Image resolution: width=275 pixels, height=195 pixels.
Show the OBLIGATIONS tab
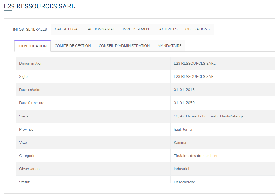click(x=197, y=29)
